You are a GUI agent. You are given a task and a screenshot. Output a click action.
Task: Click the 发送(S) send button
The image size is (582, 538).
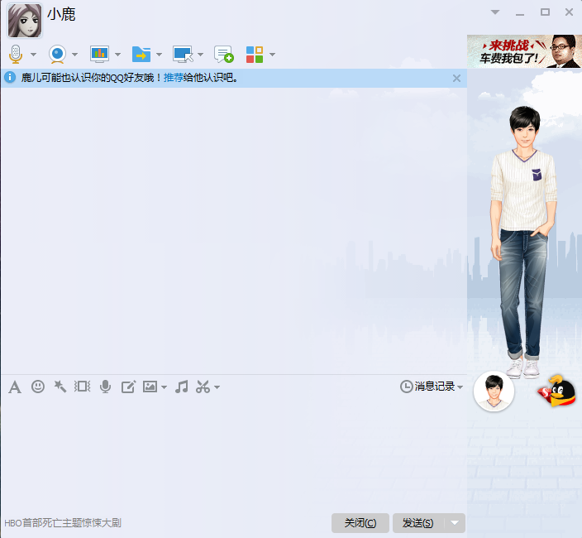click(418, 523)
